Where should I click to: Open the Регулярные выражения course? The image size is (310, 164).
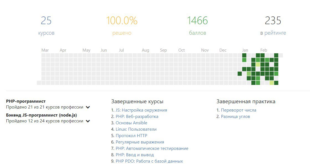140,142
